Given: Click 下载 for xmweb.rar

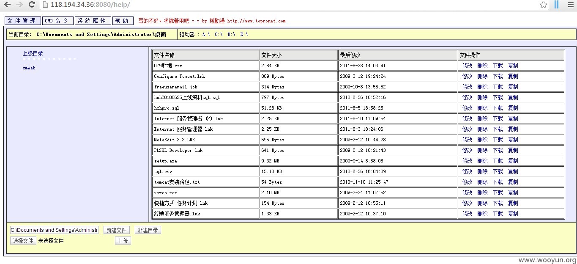Looking at the screenshot, I should tap(498, 192).
